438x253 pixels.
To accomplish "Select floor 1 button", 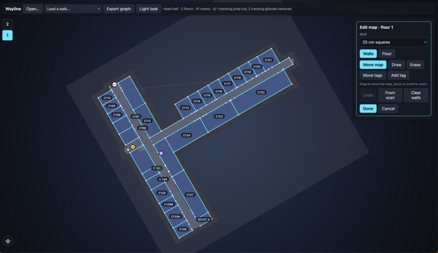I will click(x=7, y=35).
